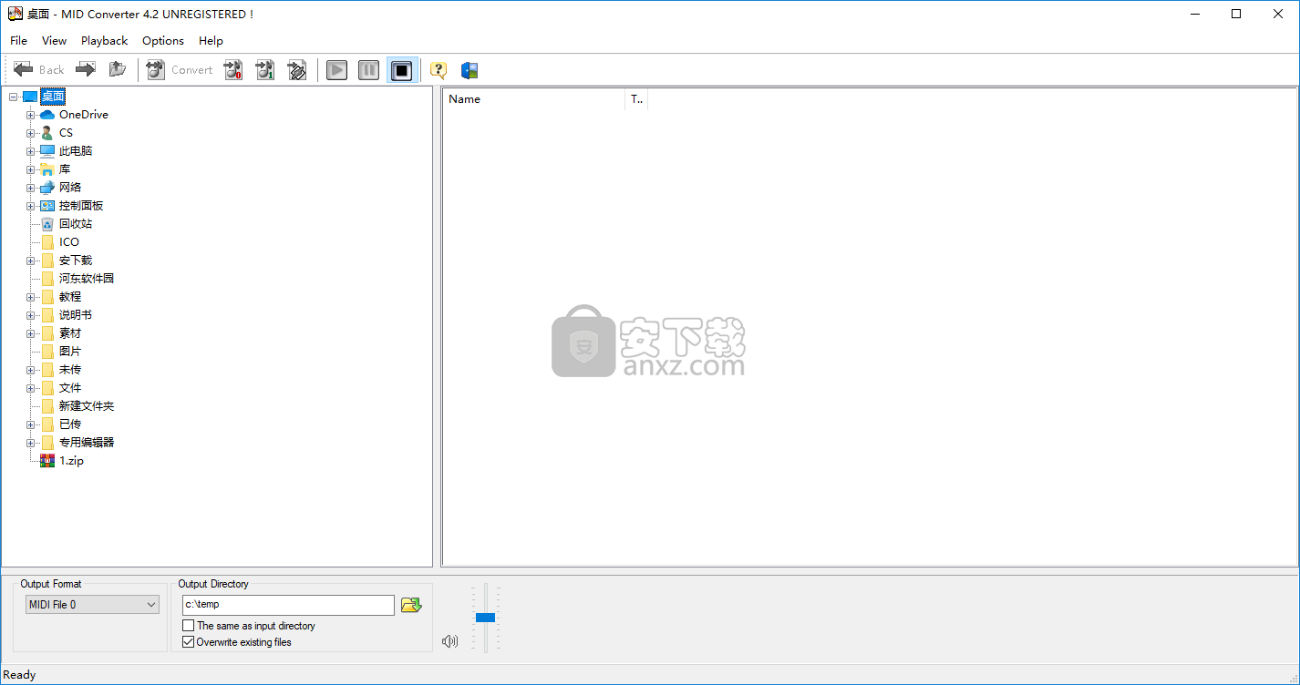Select the 库 libraries icon
This screenshot has width=1300, height=685.
[x=47, y=169]
